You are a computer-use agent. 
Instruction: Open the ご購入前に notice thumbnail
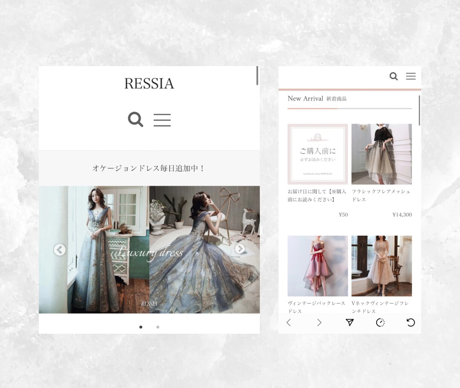point(317,154)
